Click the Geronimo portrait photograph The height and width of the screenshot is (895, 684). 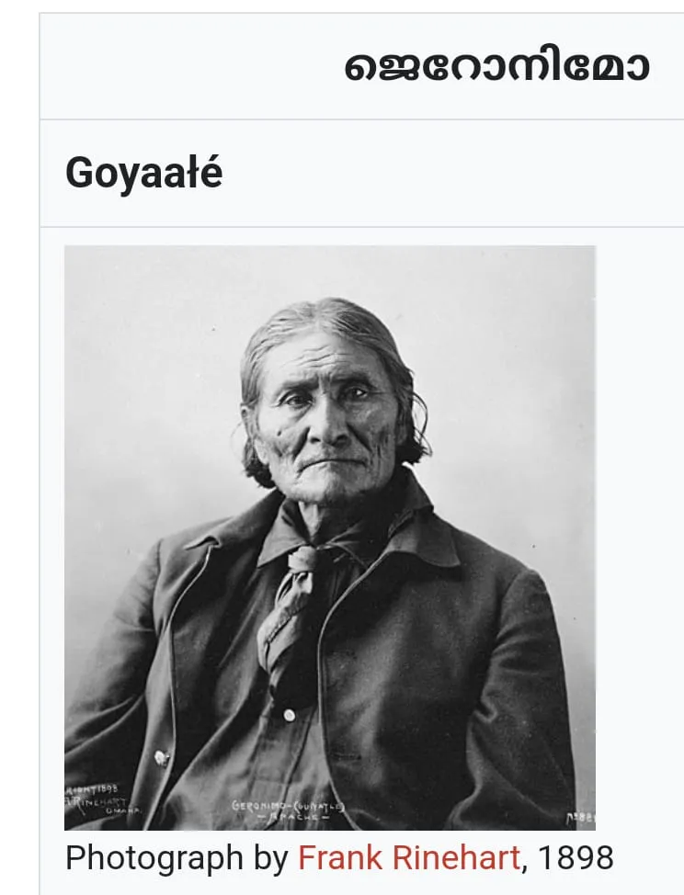[x=330, y=538]
